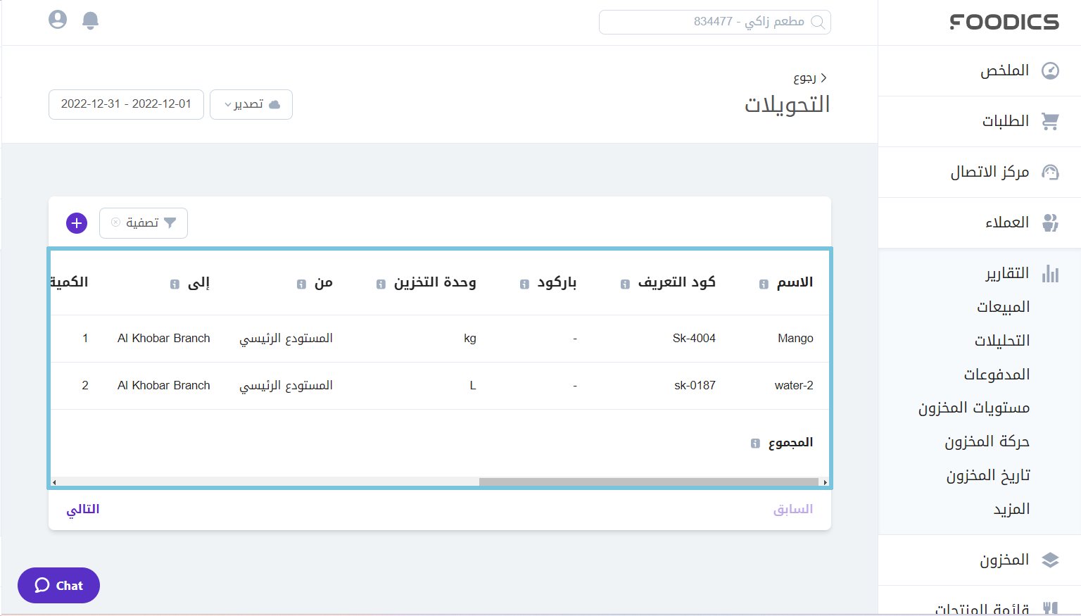This screenshot has height=616, width=1081.
Task: View العملاء via the customers icon
Action: [1051, 222]
